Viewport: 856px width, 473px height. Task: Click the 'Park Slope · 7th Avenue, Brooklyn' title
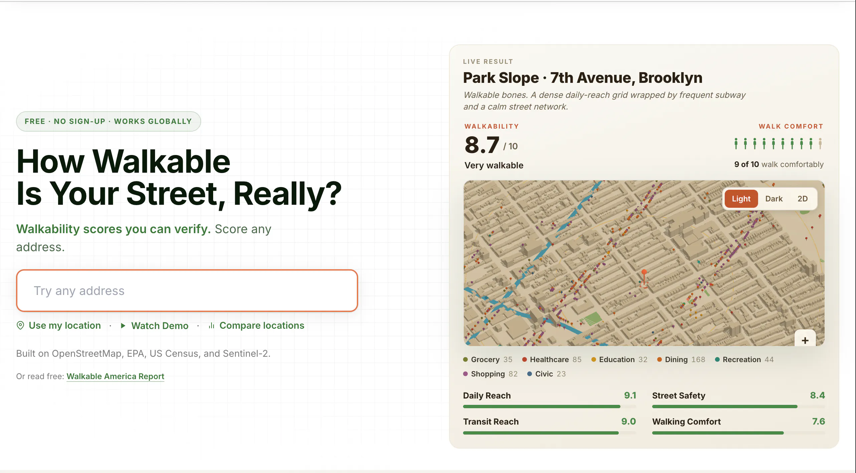[583, 78]
